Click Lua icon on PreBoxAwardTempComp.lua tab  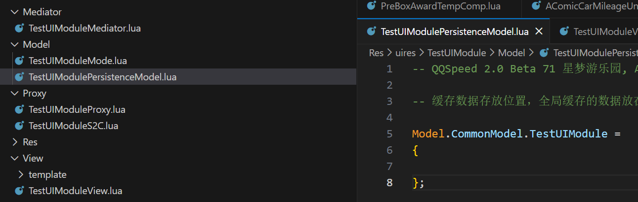click(x=371, y=6)
